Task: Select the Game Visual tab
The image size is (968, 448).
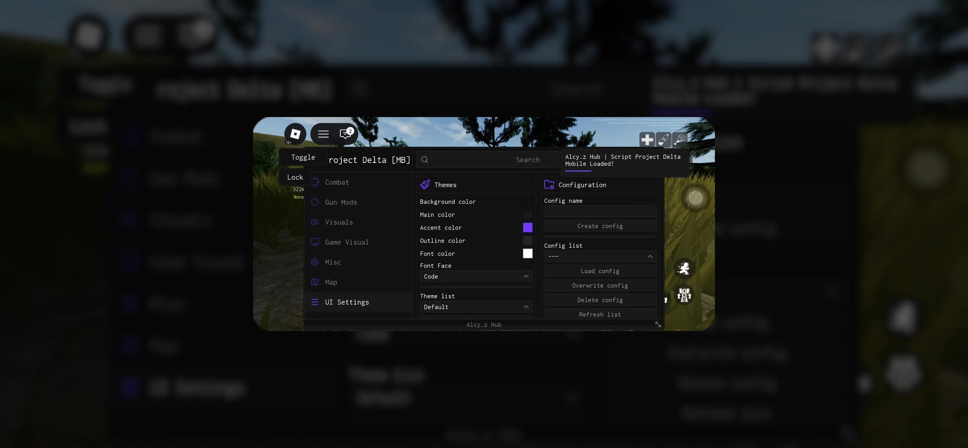Action: click(358, 242)
